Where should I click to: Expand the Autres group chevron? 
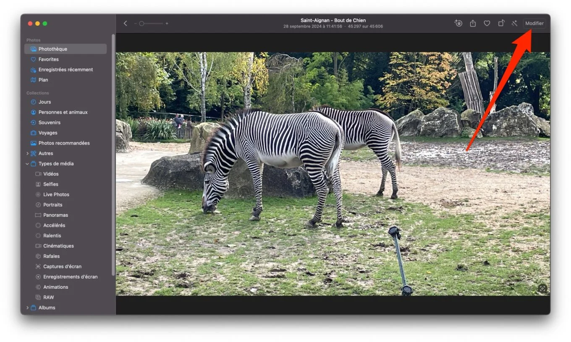(x=28, y=153)
